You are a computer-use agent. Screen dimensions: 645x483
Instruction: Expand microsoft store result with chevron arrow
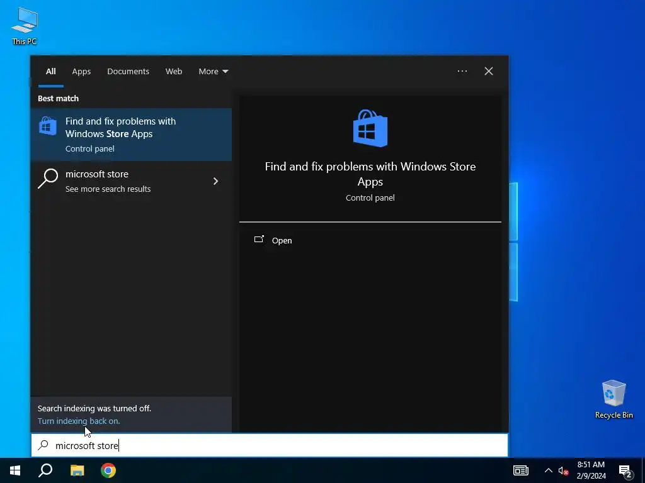coord(215,181)
